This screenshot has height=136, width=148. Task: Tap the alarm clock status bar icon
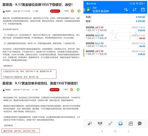(x=131, y=3)
